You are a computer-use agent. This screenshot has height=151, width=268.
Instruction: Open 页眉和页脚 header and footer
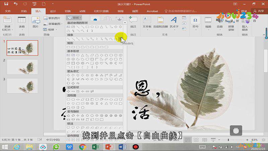coord(160,22)
